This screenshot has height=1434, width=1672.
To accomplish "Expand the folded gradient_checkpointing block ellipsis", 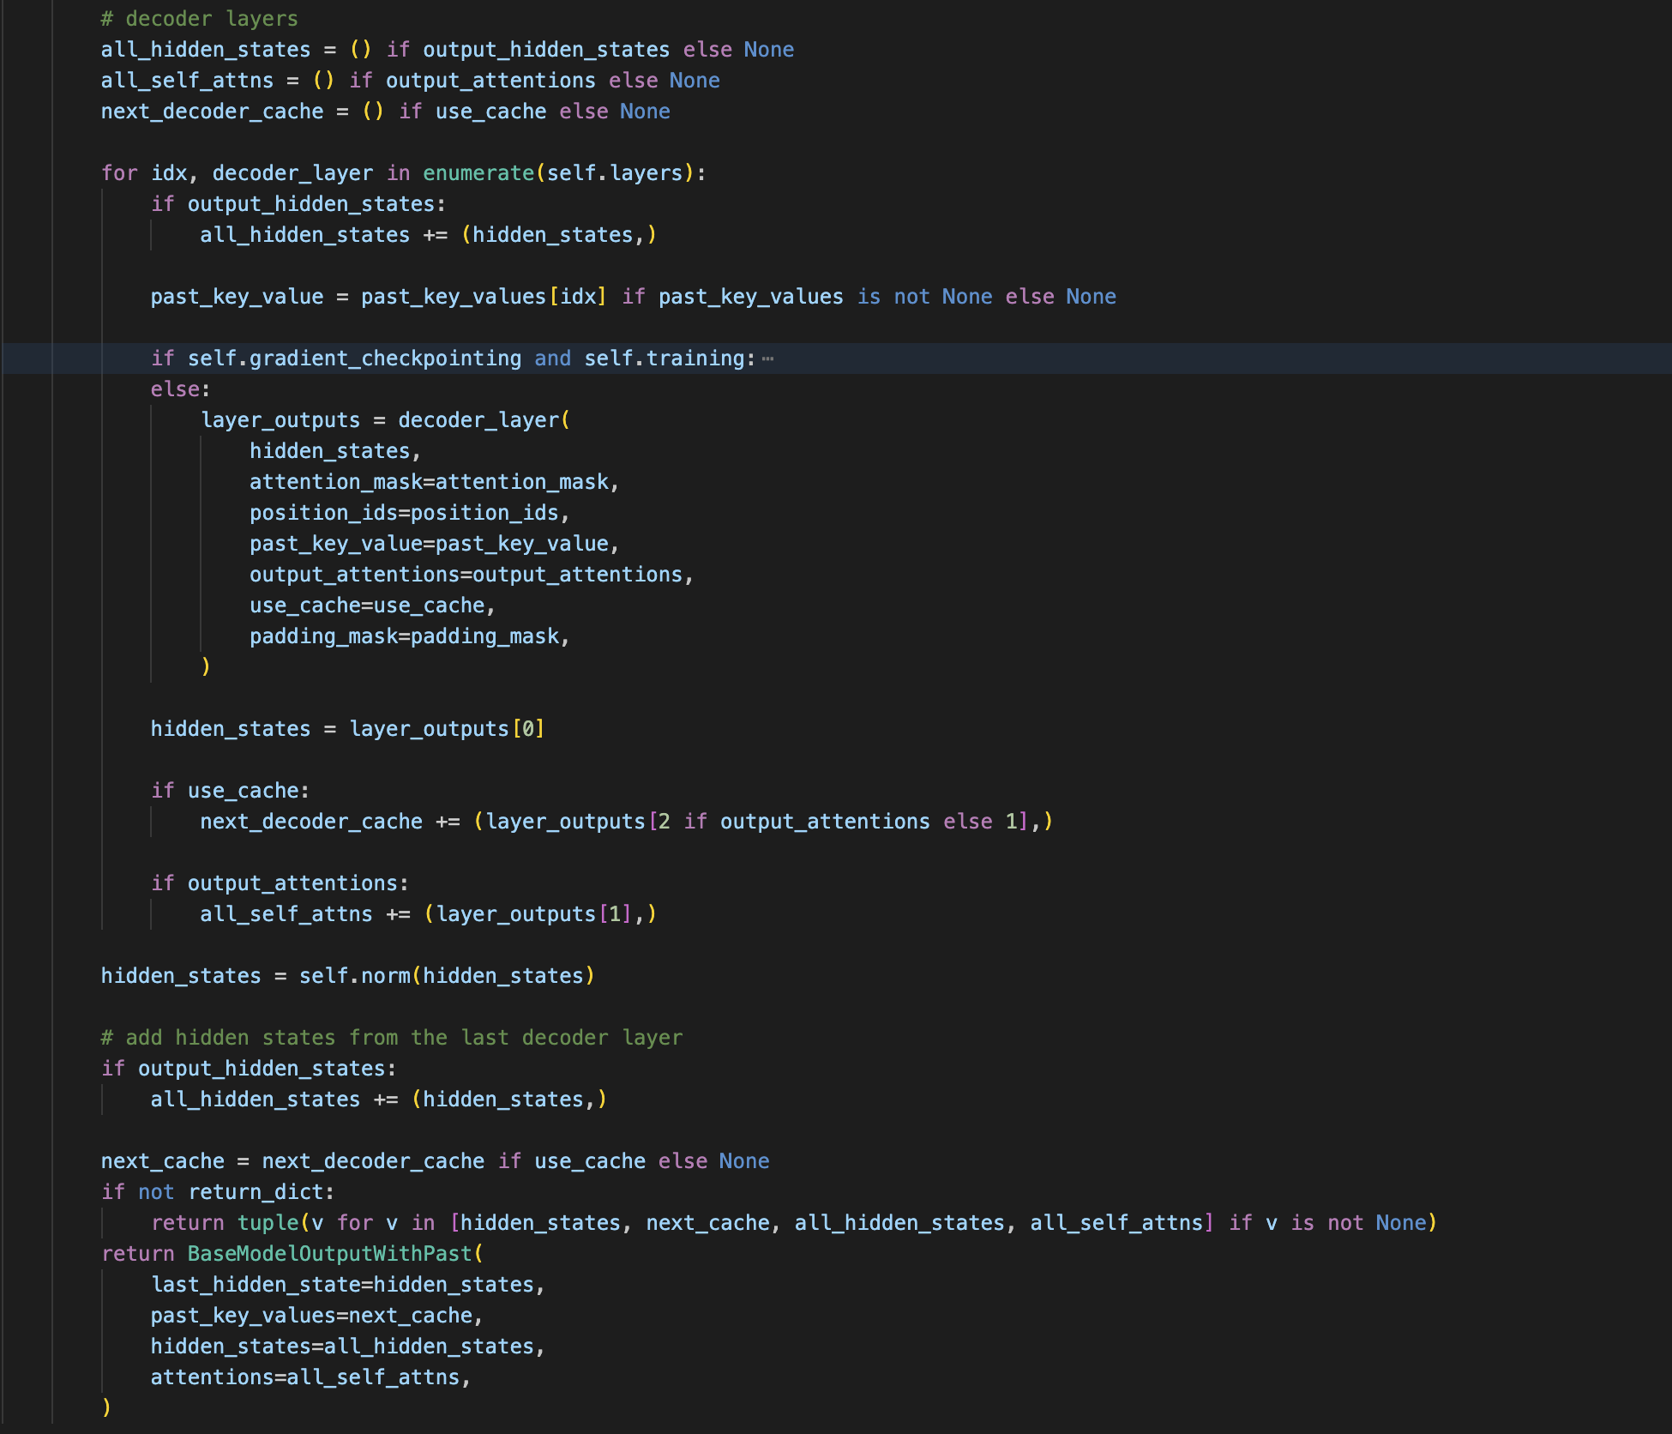I will coord(767,358).
